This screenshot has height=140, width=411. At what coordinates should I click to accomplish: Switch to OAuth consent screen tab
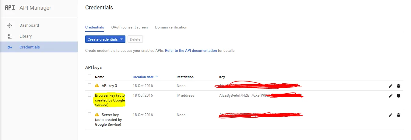click(x=129, y=27)
